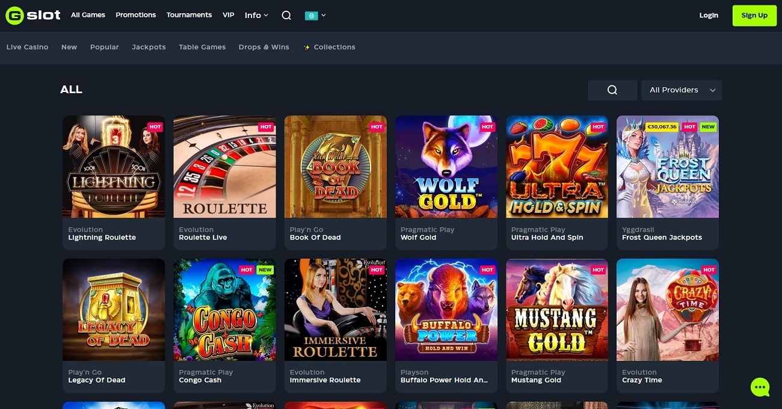Switch to the Live Casino category
This screenshot has height=409, width=782.
(x=27, y=47)
